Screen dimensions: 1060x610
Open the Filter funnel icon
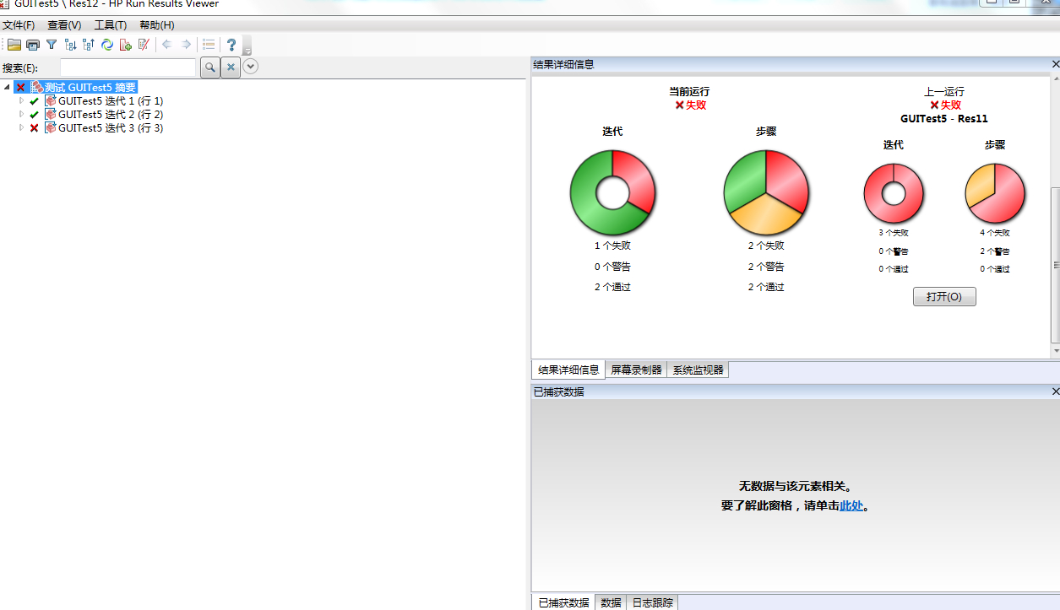52,45
